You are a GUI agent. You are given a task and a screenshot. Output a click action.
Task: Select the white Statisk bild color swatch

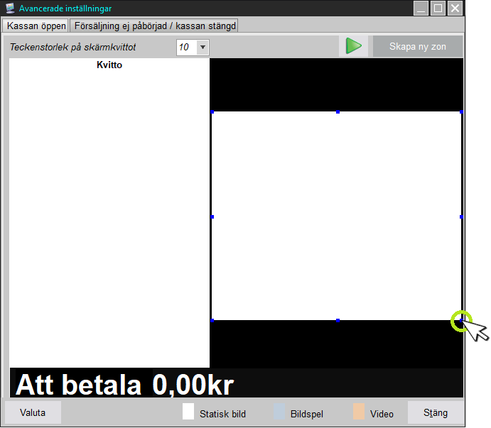(188, 412)
